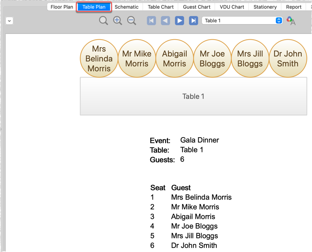Advance to the next table

coord(179,21)
